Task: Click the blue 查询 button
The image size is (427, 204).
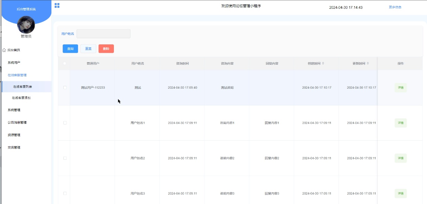Action: [70, 49]
